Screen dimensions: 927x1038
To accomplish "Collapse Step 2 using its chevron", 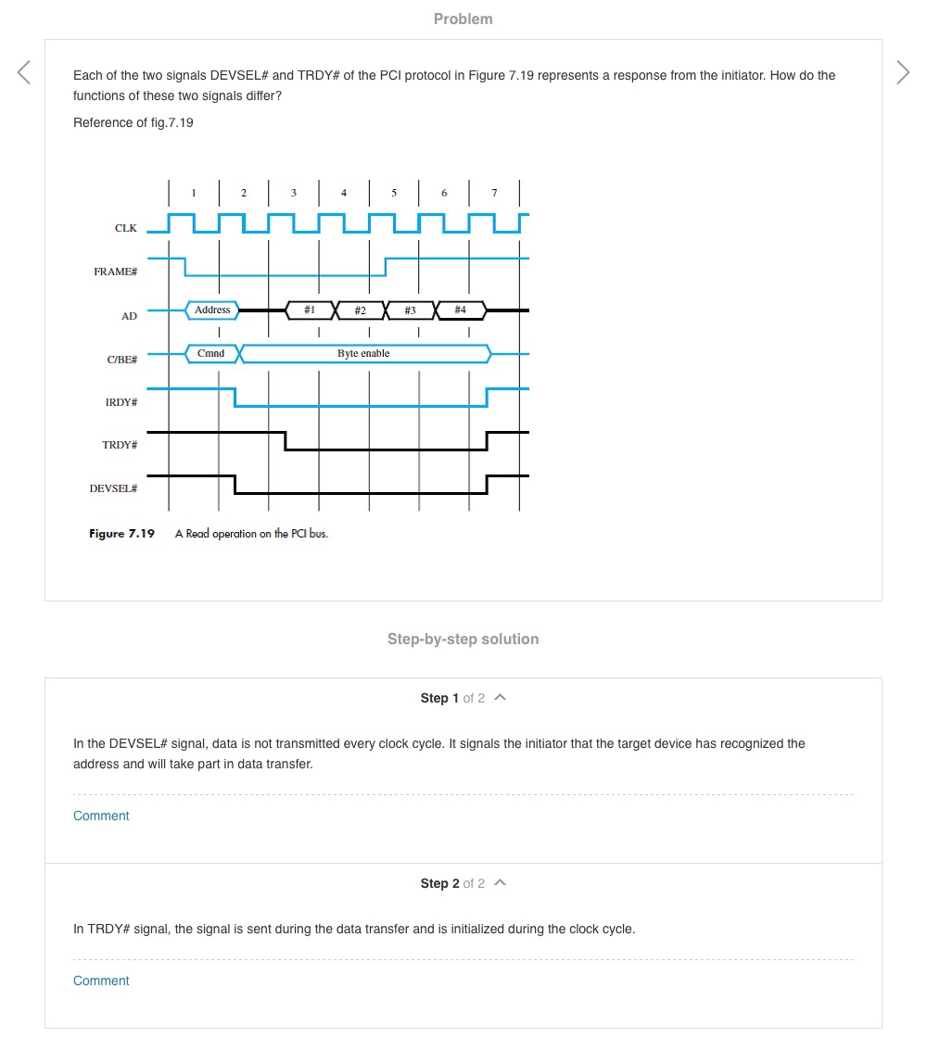I will (501, 883).
